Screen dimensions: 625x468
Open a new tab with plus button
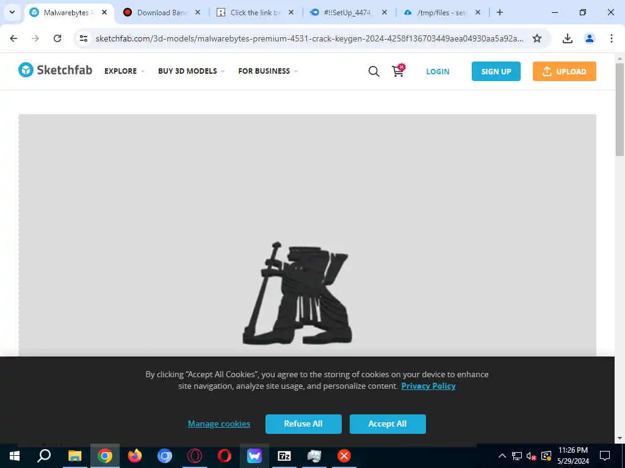tap(499, 12)
